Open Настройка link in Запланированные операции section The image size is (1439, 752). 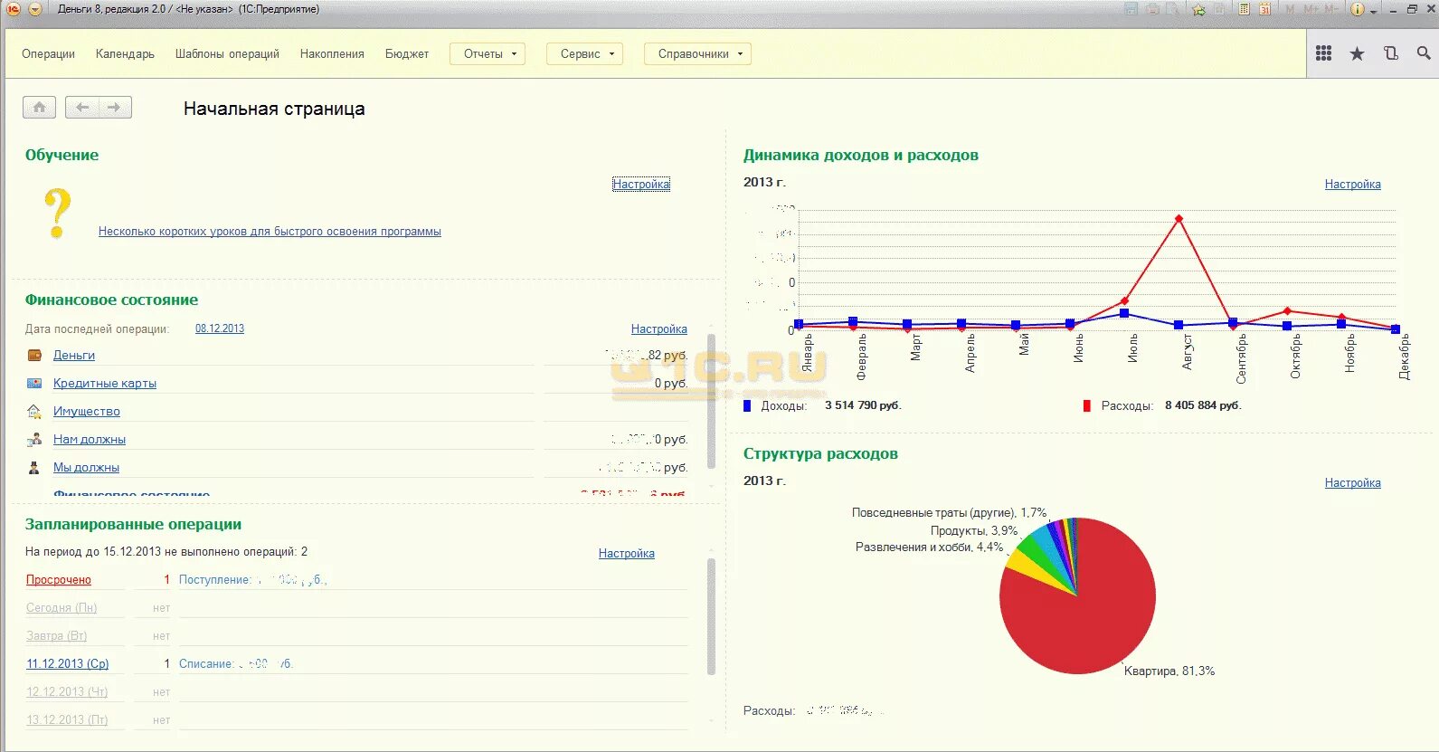627,553
